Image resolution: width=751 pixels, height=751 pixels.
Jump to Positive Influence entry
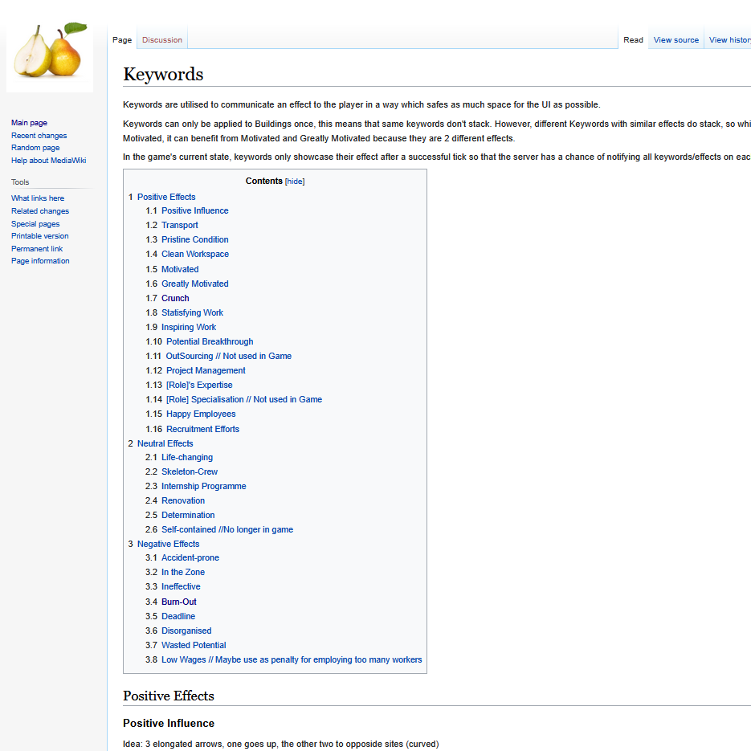tap(194, 210)
